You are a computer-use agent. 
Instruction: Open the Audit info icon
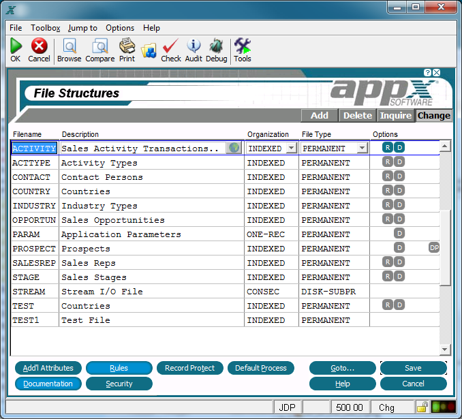coord(194,46)
